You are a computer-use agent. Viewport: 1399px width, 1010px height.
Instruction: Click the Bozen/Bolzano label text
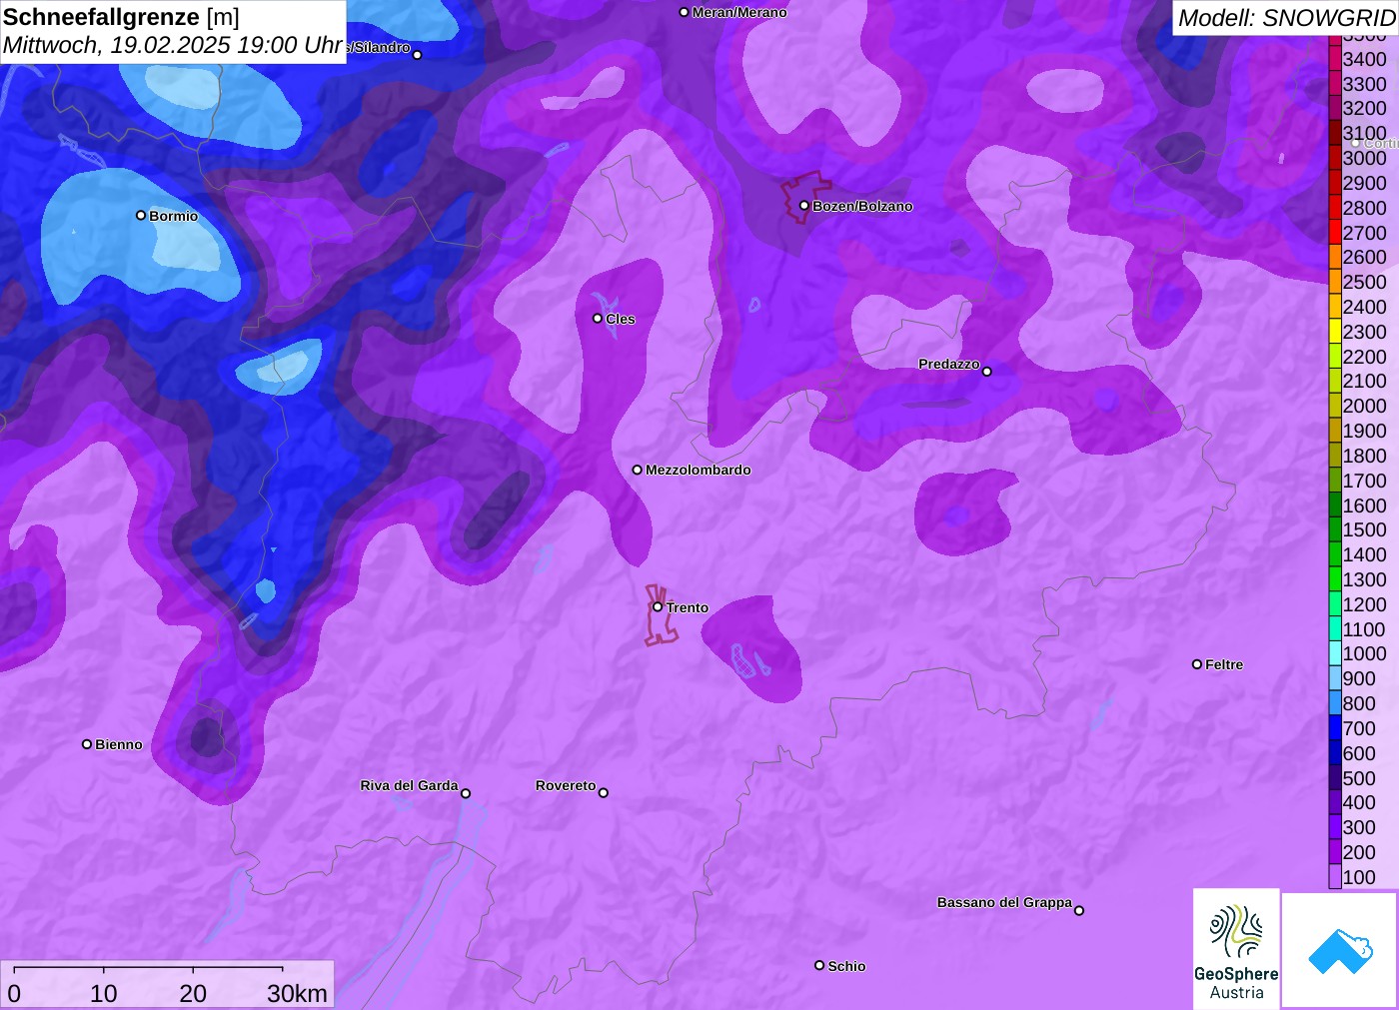click(x=862, y=206)
